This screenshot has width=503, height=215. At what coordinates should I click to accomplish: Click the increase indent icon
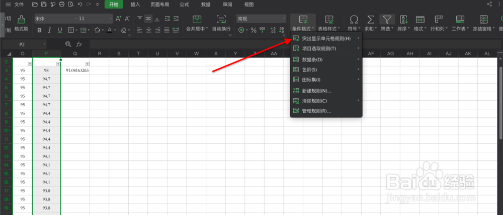tap(176, 19)
